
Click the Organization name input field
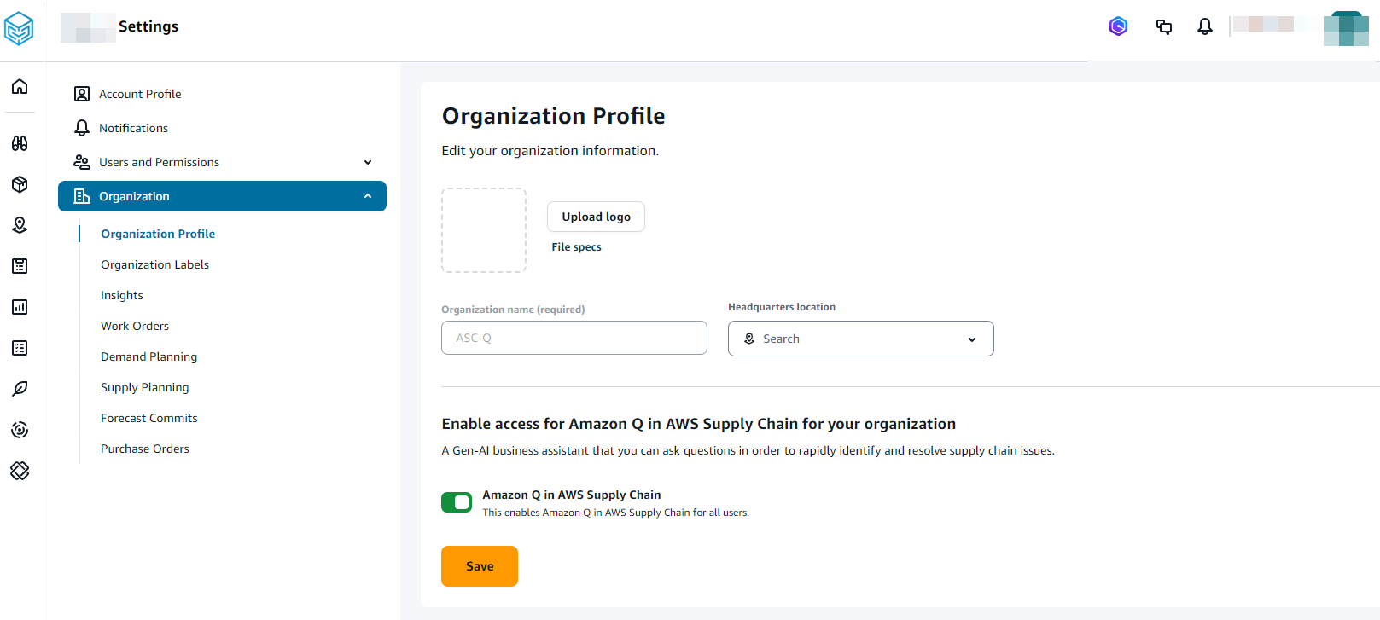pos(574,338)
